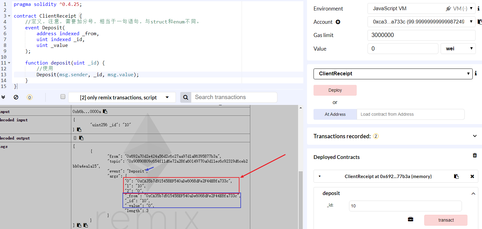Image resolution: width=482 pixels, height=229 pixels.
Task: Click the 'decoded output' row label
Action: [x=15, y=138]
